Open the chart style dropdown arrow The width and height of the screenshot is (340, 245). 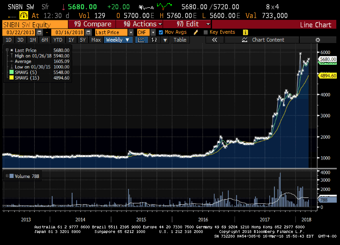(165, 40)
